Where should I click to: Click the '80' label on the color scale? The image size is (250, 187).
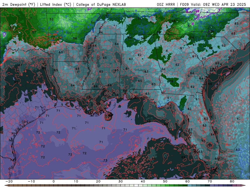[232, 181]
